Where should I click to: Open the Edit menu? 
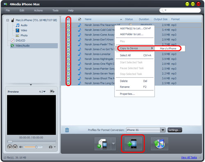[22, 11]
